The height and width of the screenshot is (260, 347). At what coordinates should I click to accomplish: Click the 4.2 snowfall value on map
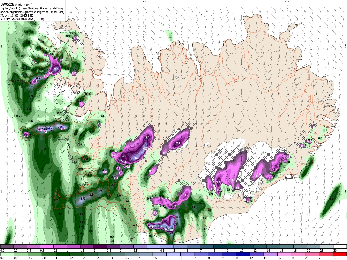(x=137, y=158)
